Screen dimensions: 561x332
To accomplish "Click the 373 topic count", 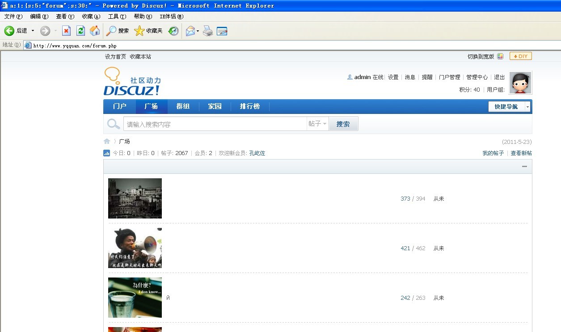I will [x=405, y=199].
